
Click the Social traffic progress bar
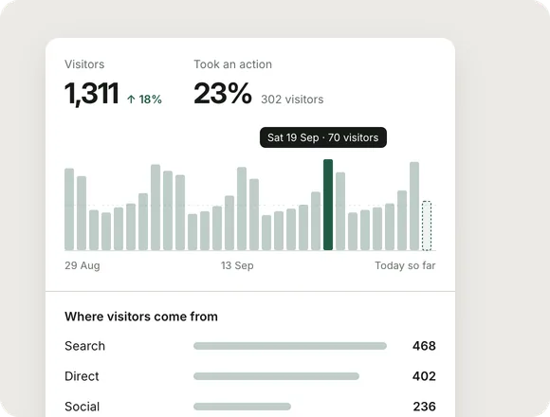tap(243, 407)
